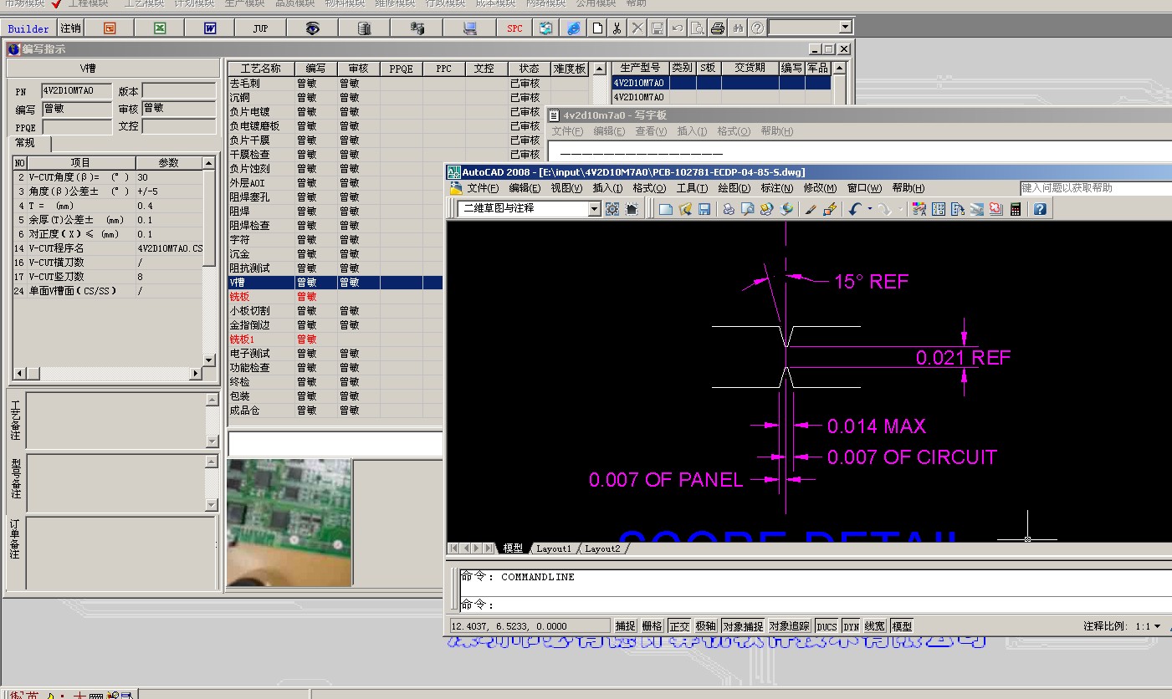Click the binoculars find icon in Builder toolbar
The height and width of the screenshot is (699, 1172).
[x=738, y=28]
